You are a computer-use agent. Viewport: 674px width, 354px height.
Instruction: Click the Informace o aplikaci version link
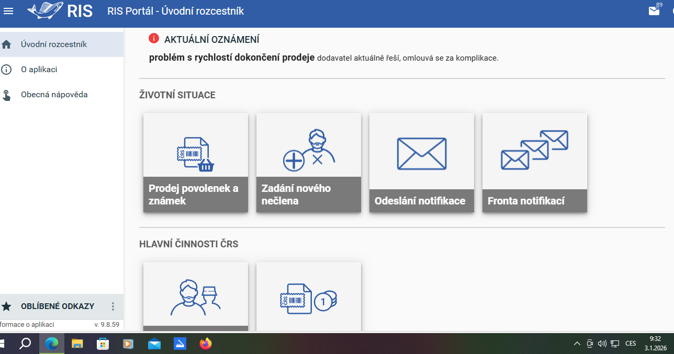pyautogui.click(x=31, y=325)
